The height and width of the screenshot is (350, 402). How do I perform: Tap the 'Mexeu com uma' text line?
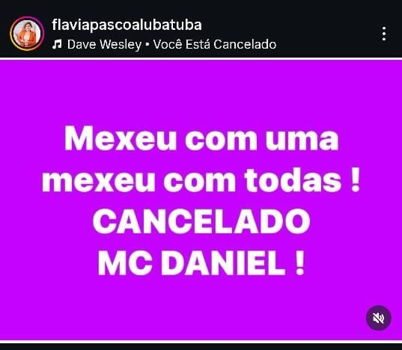click(x=201, y=139)
